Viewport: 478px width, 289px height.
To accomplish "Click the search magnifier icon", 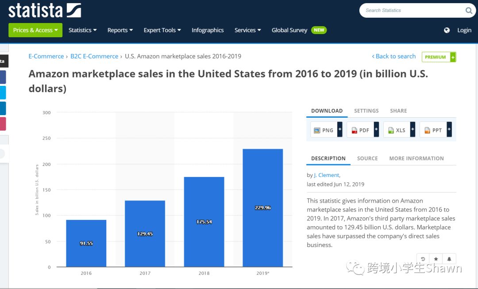I will [469, 11].
